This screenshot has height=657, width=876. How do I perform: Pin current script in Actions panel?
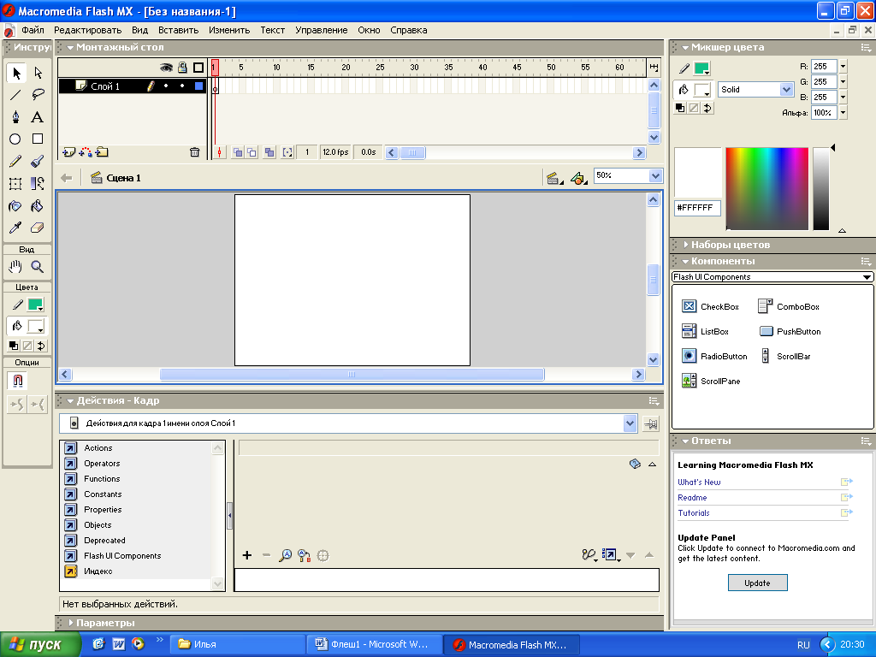point(650,424)
